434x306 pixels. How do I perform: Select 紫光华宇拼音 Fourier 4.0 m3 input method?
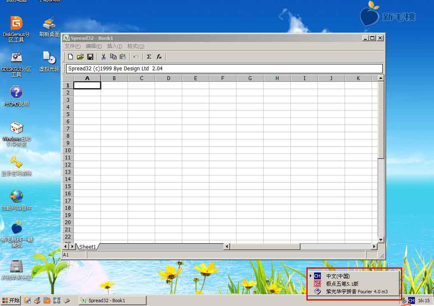354,291
